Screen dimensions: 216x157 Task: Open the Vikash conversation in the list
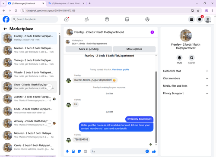[29, 75]
